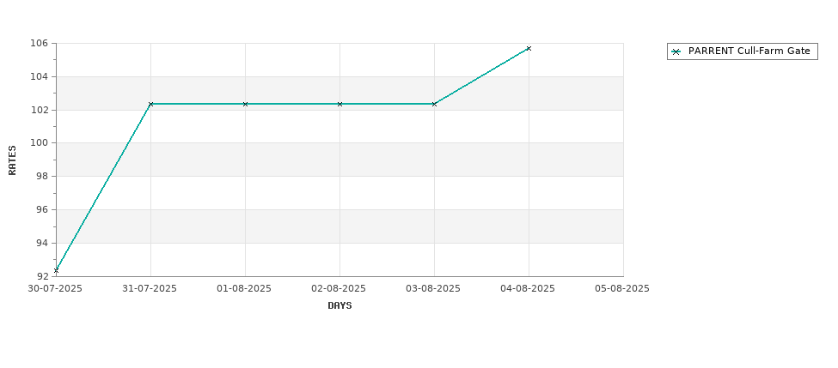Screen dimensions: 838x368
Task: Select the PARRENT Cull-Farm Gate legend label
Action: [x=749, y=51]
